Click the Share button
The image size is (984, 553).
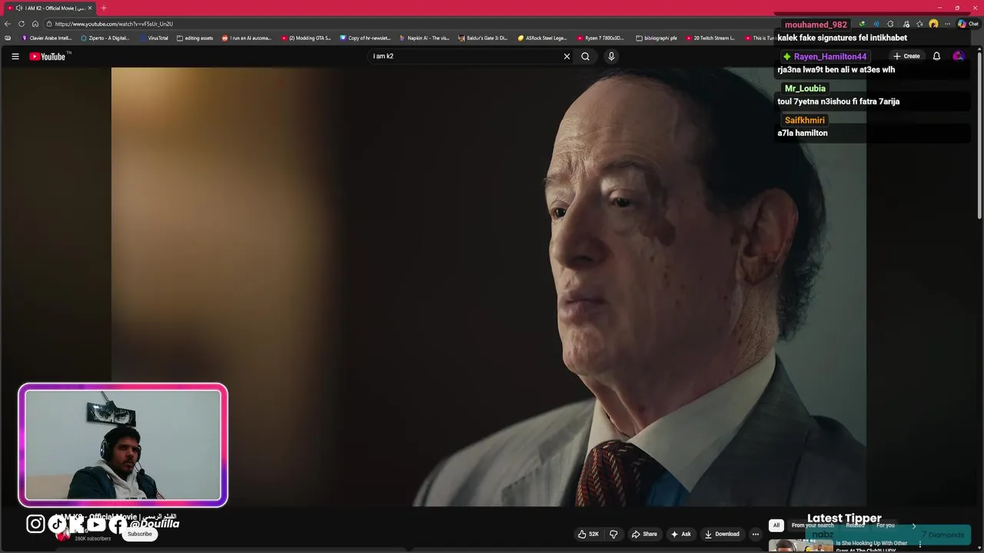[x=644, y=534]
